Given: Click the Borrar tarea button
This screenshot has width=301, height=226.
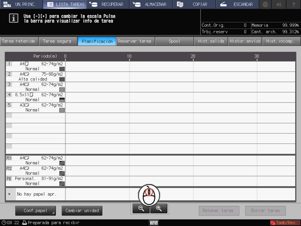Looking at the screenshot, I should (265, 211).
